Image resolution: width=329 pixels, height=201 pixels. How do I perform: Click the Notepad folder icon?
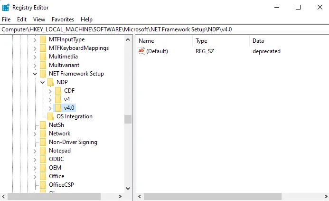(43, 151)
